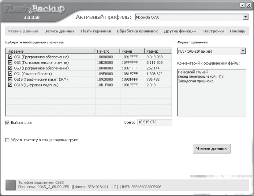Open the Flash-терминал tab
The width and height of the screenshot is (254, 196).
point(96,31)
